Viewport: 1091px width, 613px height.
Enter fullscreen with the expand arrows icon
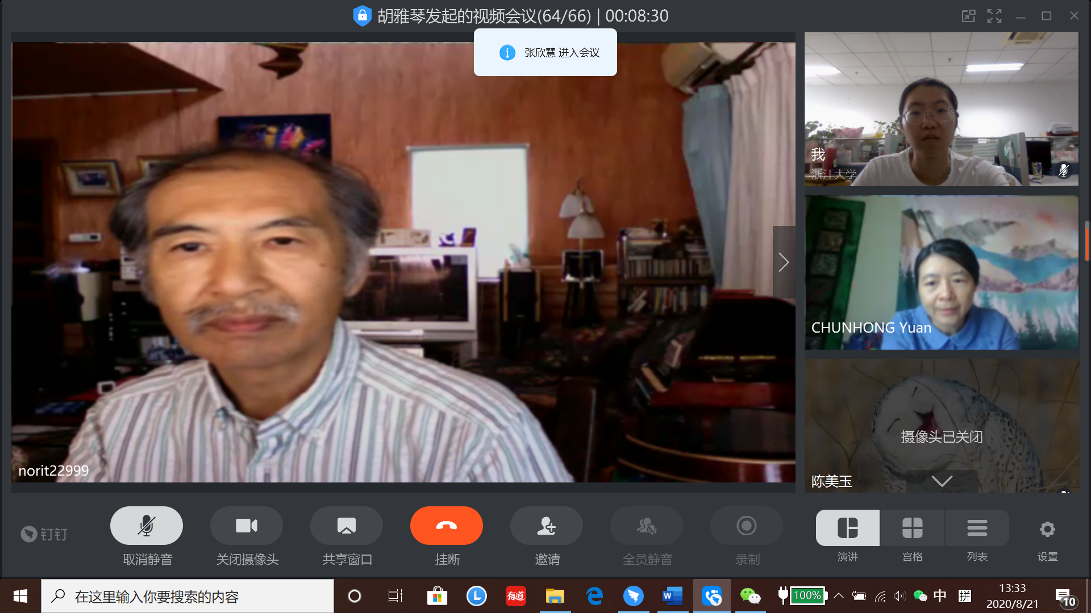[x=994, y=16]
